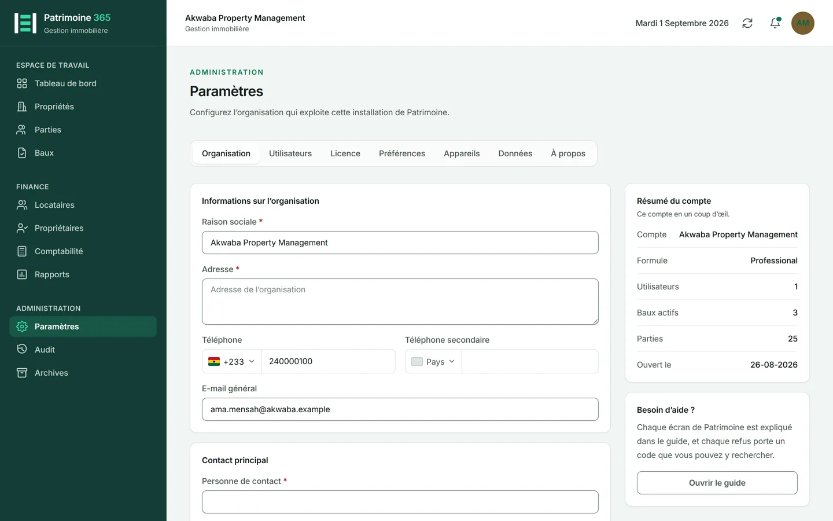Open the +233 country code dropdown
The width and height of the screenshot is (833, 521).
pyautogui.click(x=232, y=361)
